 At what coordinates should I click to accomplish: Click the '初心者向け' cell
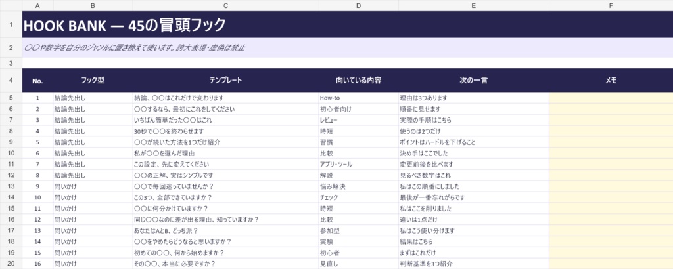point(358,109)
